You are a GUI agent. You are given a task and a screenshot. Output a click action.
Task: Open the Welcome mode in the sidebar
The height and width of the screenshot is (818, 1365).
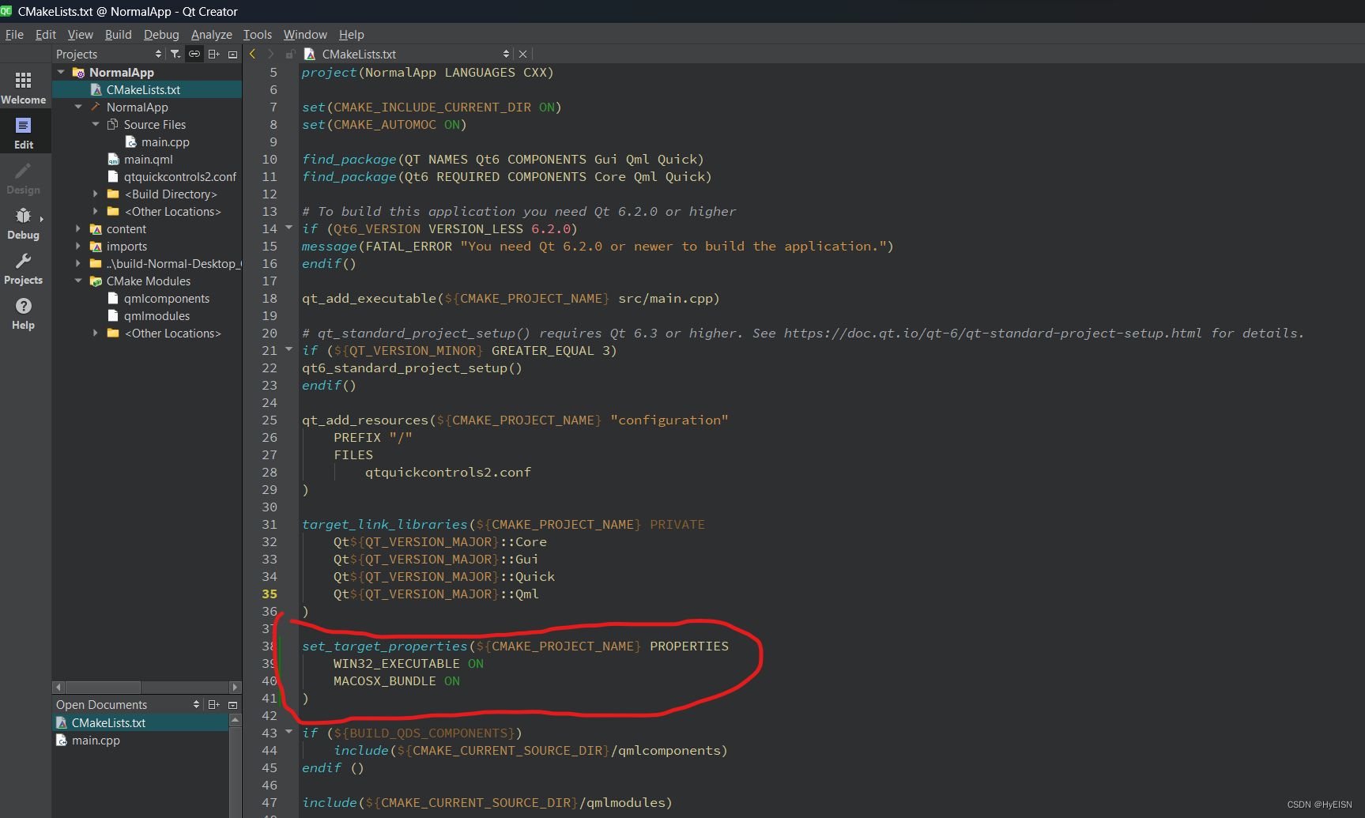(24, 85)
